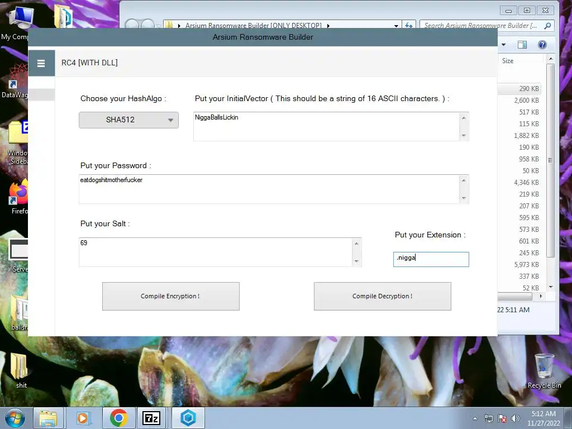This screenshot has width=572, height=429.
Task: Click the network tray icon
Action: point(488,418)
